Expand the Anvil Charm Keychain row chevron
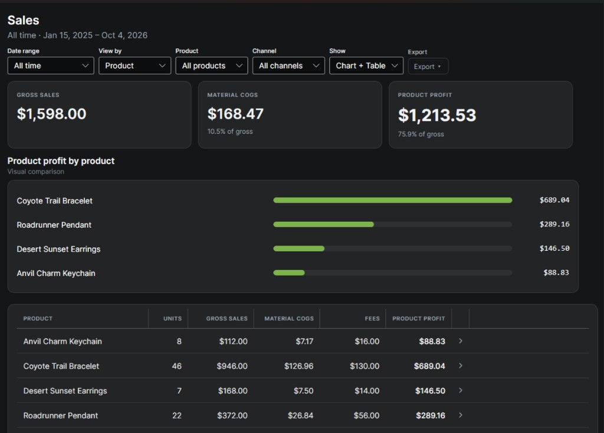This screenshot has width=604, height=433. (x=460, y=341)
